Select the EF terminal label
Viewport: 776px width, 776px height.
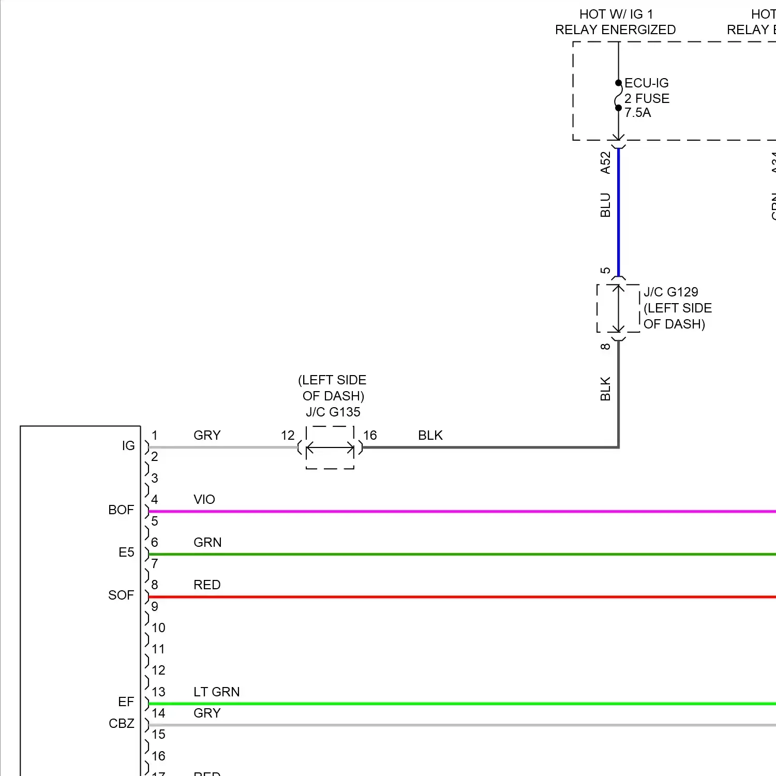tap(126, 702)
